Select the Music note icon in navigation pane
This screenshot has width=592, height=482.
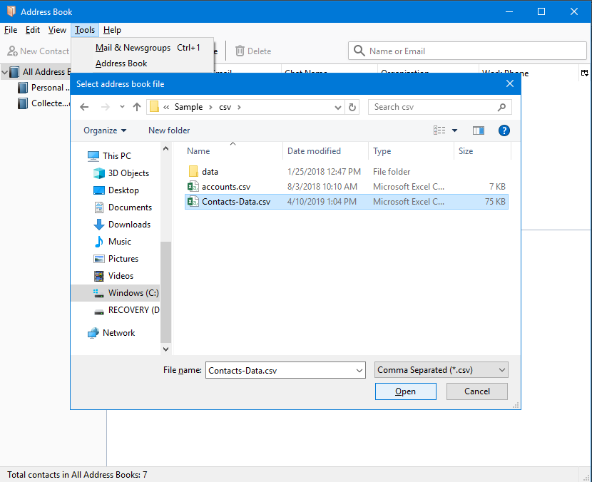99,242
